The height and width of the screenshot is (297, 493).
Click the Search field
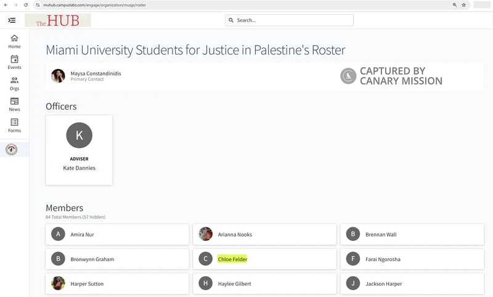[x=289, y=20]
